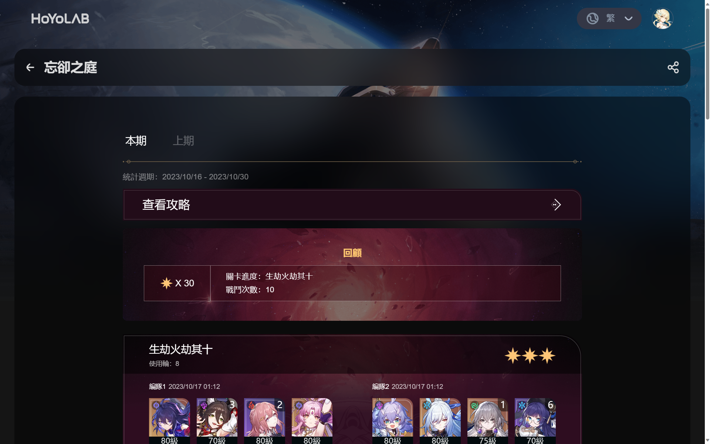Click the back arrow beside 忘卻之庭
The image size is (710, 444).
(30, 67)
